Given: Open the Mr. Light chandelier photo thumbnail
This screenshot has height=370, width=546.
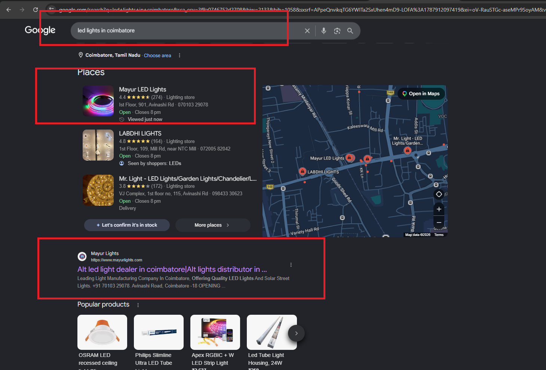Looking at the screenshot, I should 98,190.
